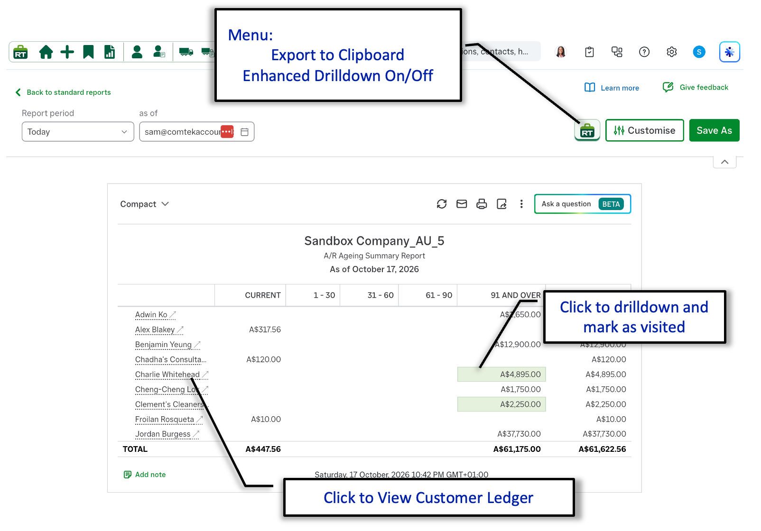Open the blue S account icon
The width and height of the screenshot is (761, 531).
pyautogui.click(x=699, y=52)
